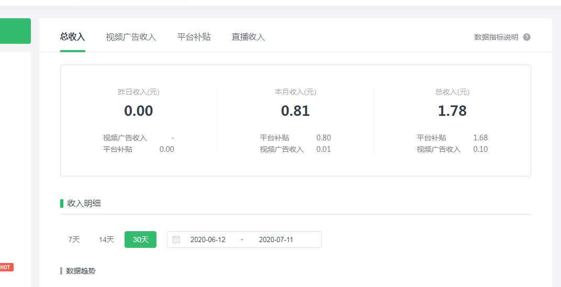This screenshot has height=287, width=561.
Task: Click 平台补贴 value 0.00 under 昨日收入
Action: pyautogui.click(x=167, y=149)
